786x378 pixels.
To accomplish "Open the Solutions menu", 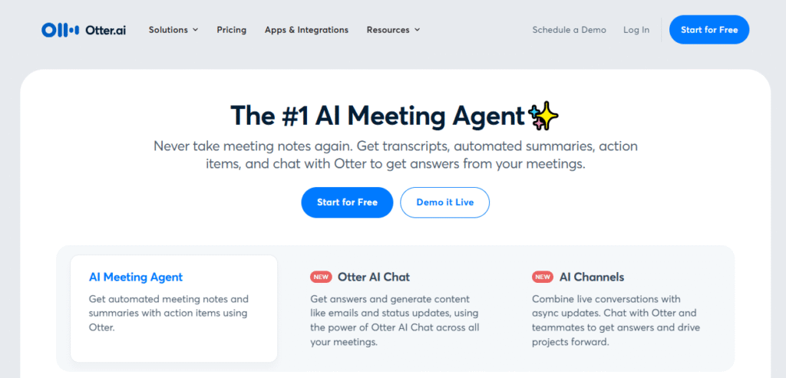I will (173, 30).
